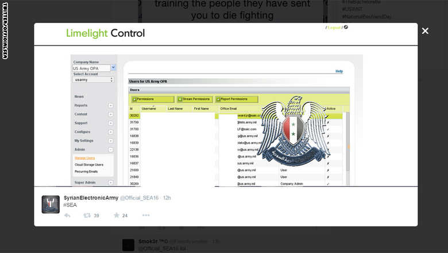Expand the Reports sidebar section
Viewport: 448px width, 253px height.
click(x=110, y=106)
